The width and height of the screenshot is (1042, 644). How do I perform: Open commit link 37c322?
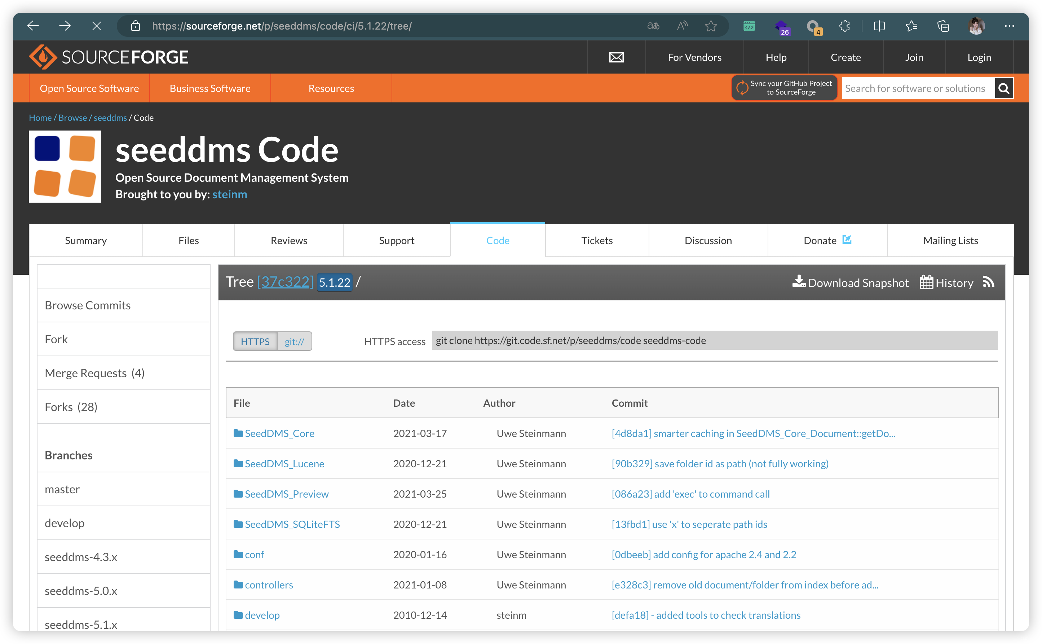pyautogui.click(x=285, y=282)
